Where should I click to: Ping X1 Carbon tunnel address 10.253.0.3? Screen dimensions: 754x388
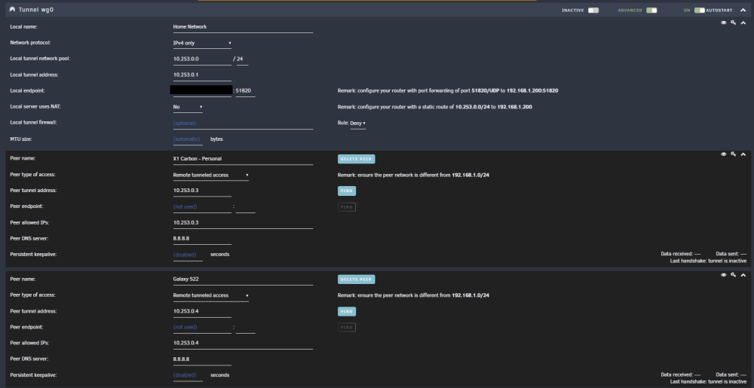click(347, 191)
